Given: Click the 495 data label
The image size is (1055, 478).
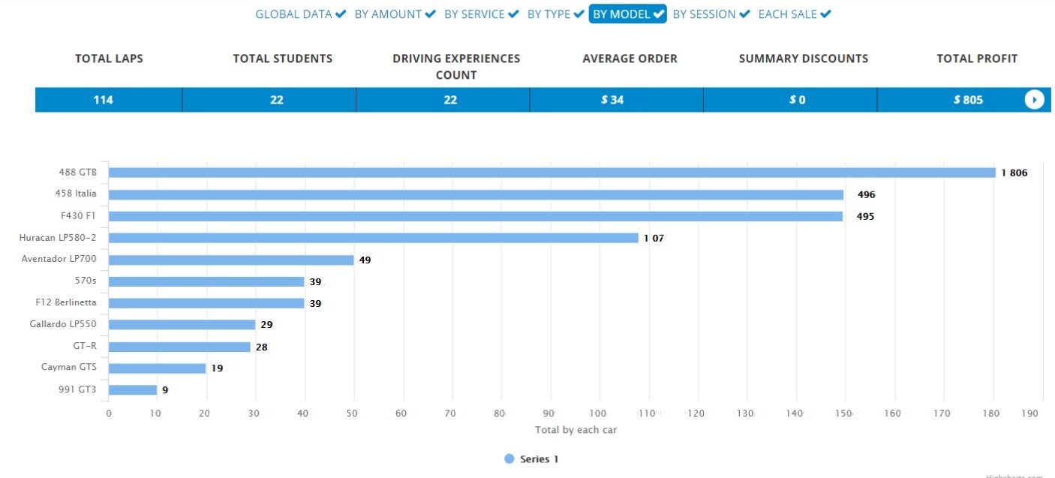Looking at the screenshot, I should coord(865,216).
